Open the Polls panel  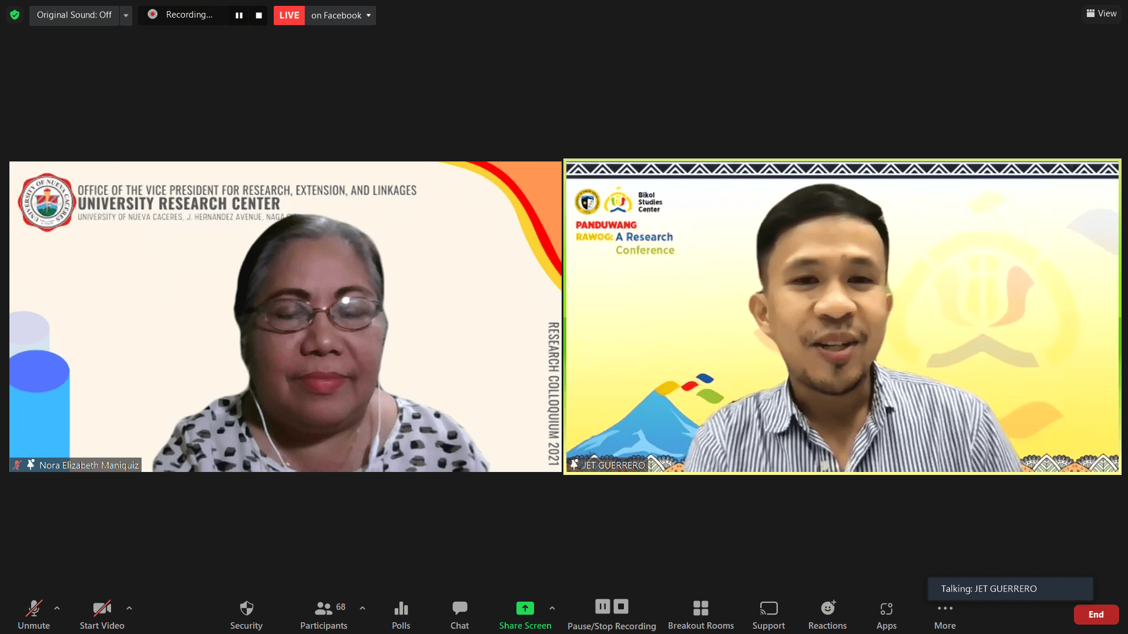pos(401,608)
